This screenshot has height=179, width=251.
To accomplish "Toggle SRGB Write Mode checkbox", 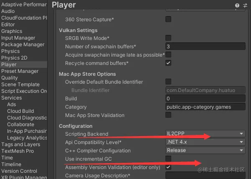I will 168,38.
